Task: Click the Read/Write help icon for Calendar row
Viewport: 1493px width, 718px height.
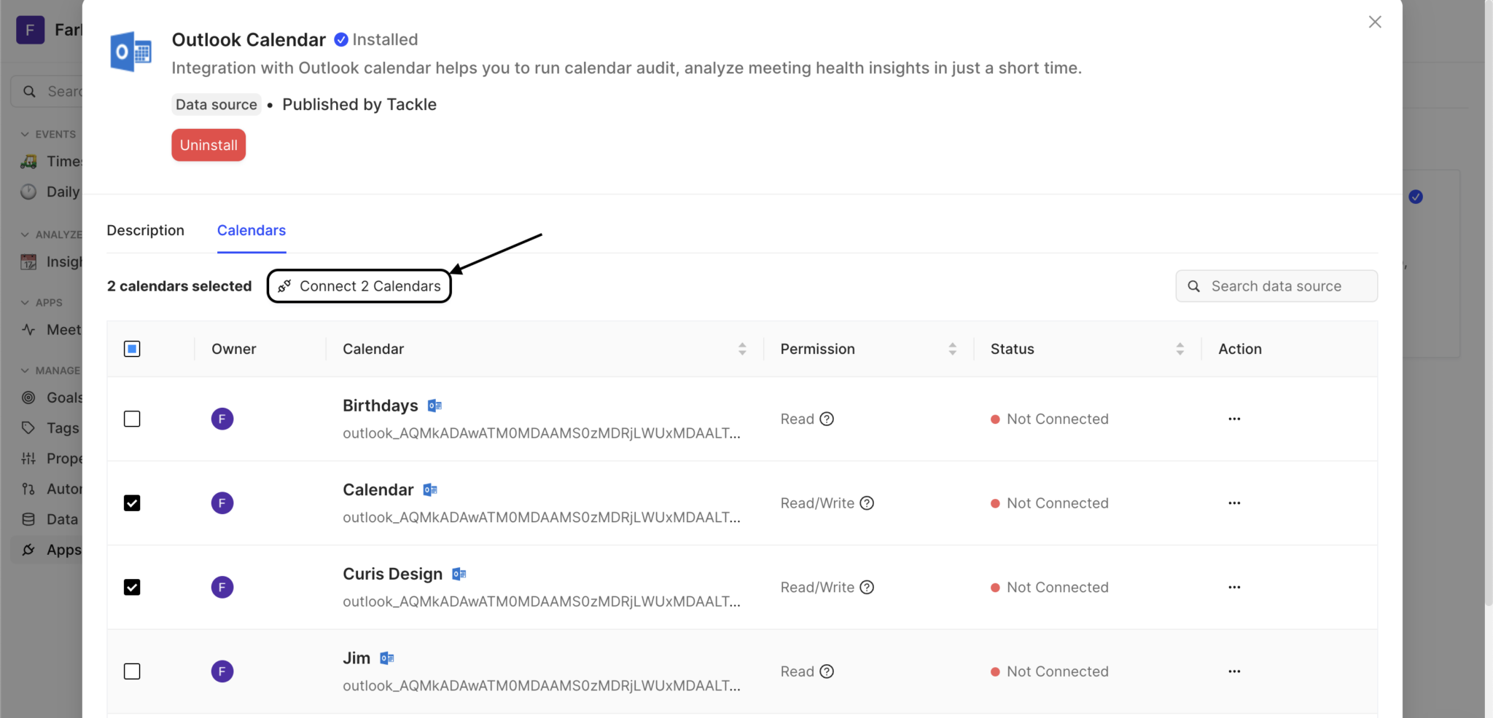Action: pos(867,503)
